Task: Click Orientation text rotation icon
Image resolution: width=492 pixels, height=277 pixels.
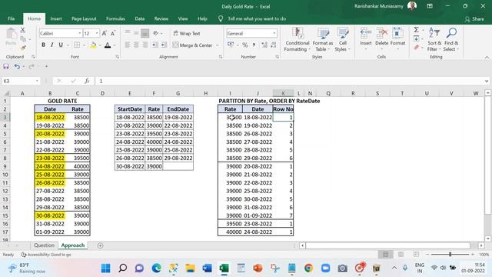Action: tap(156, 33)
